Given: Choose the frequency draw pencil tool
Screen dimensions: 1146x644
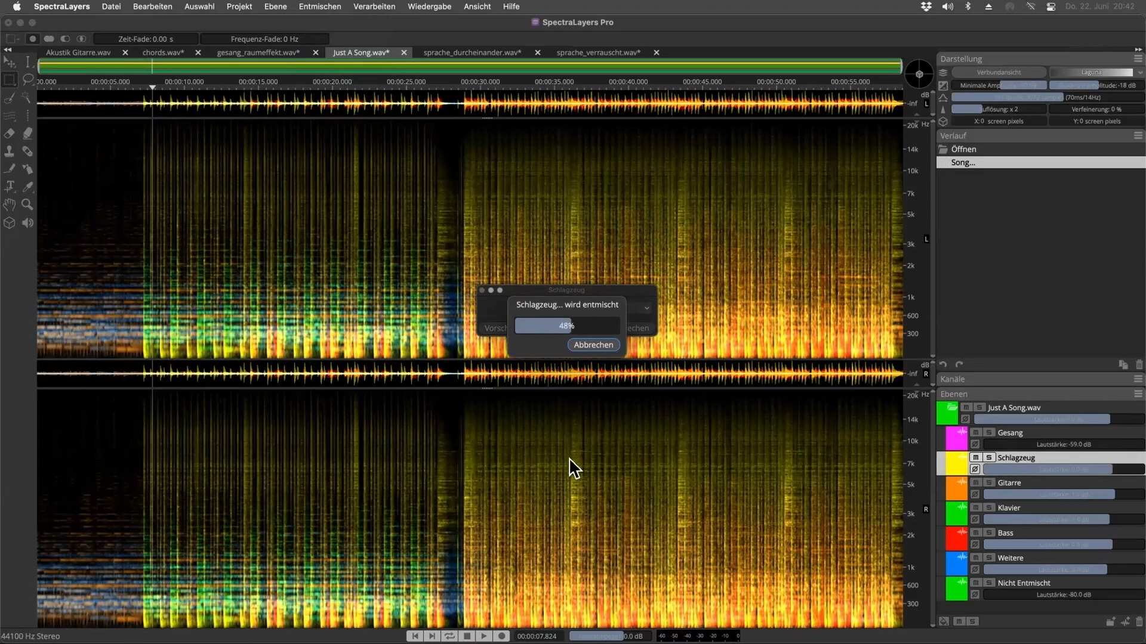Looking at the screenshot, I should [10, 169].
